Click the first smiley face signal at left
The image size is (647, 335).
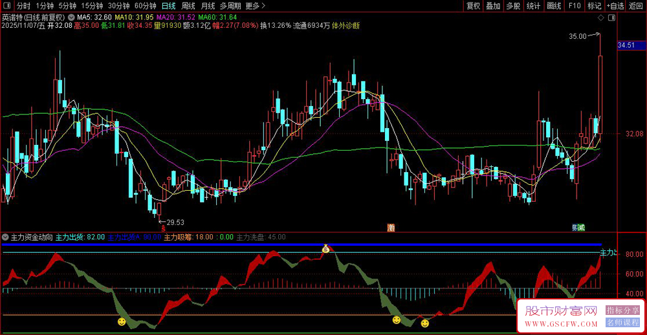[122, 321]
